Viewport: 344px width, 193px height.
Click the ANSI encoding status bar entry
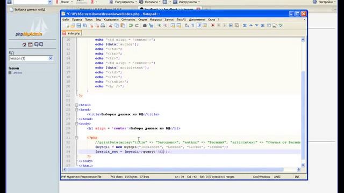(277, 177)
